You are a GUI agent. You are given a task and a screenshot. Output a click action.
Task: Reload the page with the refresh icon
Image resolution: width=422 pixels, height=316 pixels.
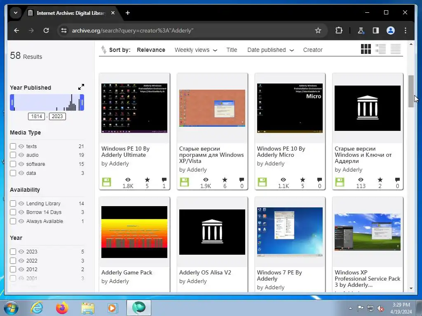tap(46, 30)
